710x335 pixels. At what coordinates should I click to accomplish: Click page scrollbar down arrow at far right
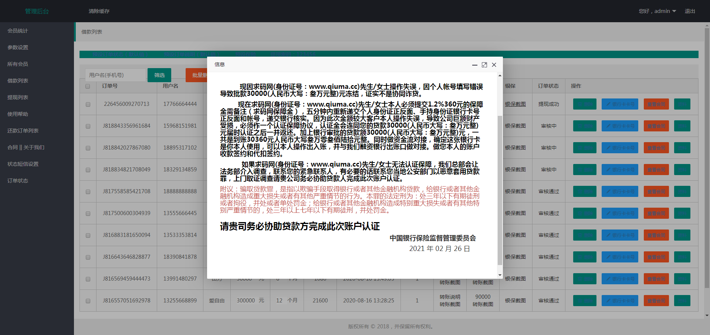pos(707,316)
